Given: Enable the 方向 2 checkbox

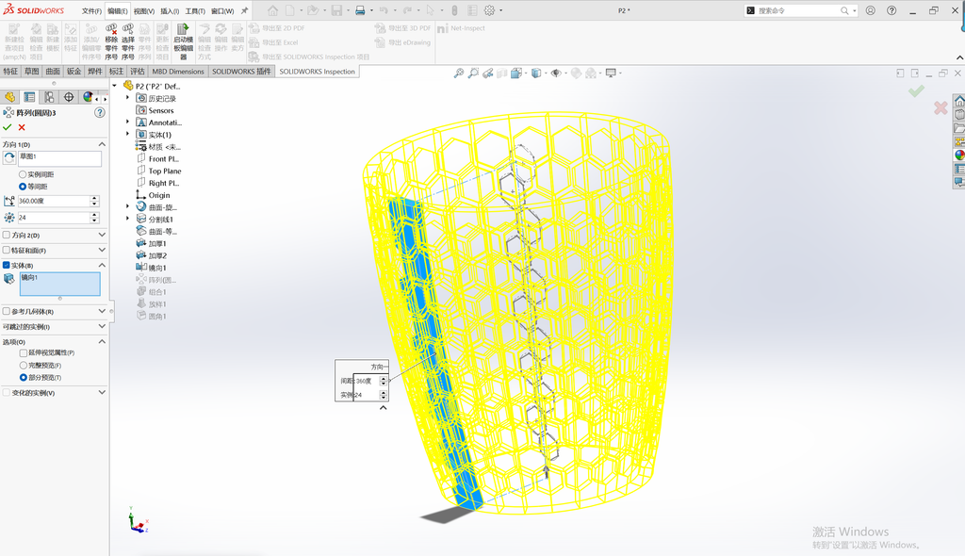Looking at the screenshot, I should point(7,235).
